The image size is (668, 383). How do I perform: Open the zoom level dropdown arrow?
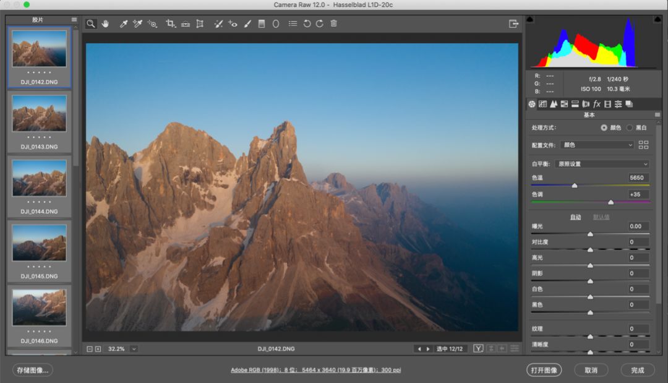134,349
